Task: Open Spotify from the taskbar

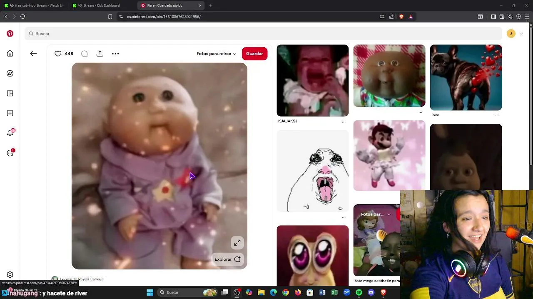Action: click(359, 292)
